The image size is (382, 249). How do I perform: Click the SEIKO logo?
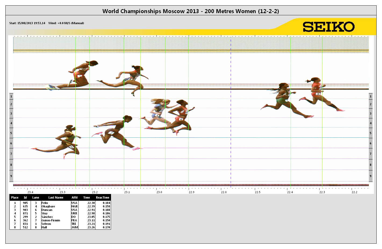click(329, 27)
